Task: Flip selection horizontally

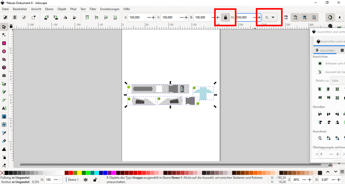Action: tap(65, 17)
